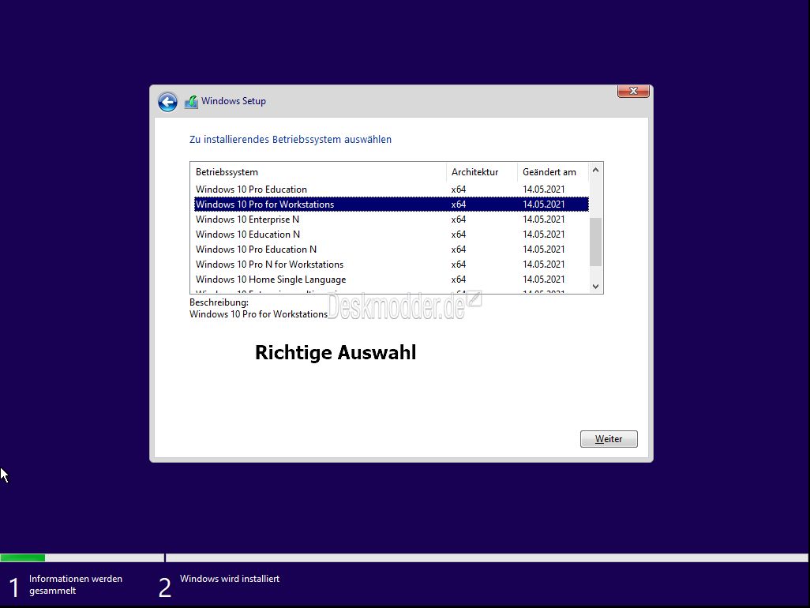Click the green installation progress bar
Image resolution: width=810 pixels, height=608 pixels.
(23, 558)
